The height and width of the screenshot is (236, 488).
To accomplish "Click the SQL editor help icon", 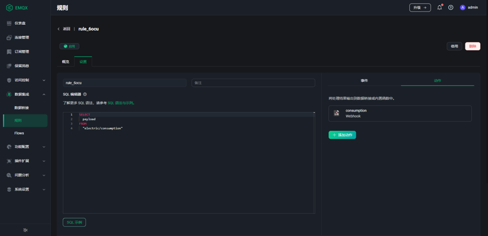I will [85, 94].
